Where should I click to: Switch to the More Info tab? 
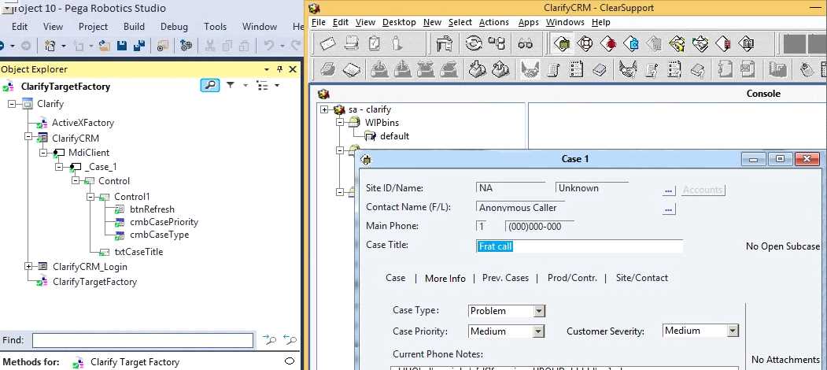pyautogui.click(x=445, y=278)
